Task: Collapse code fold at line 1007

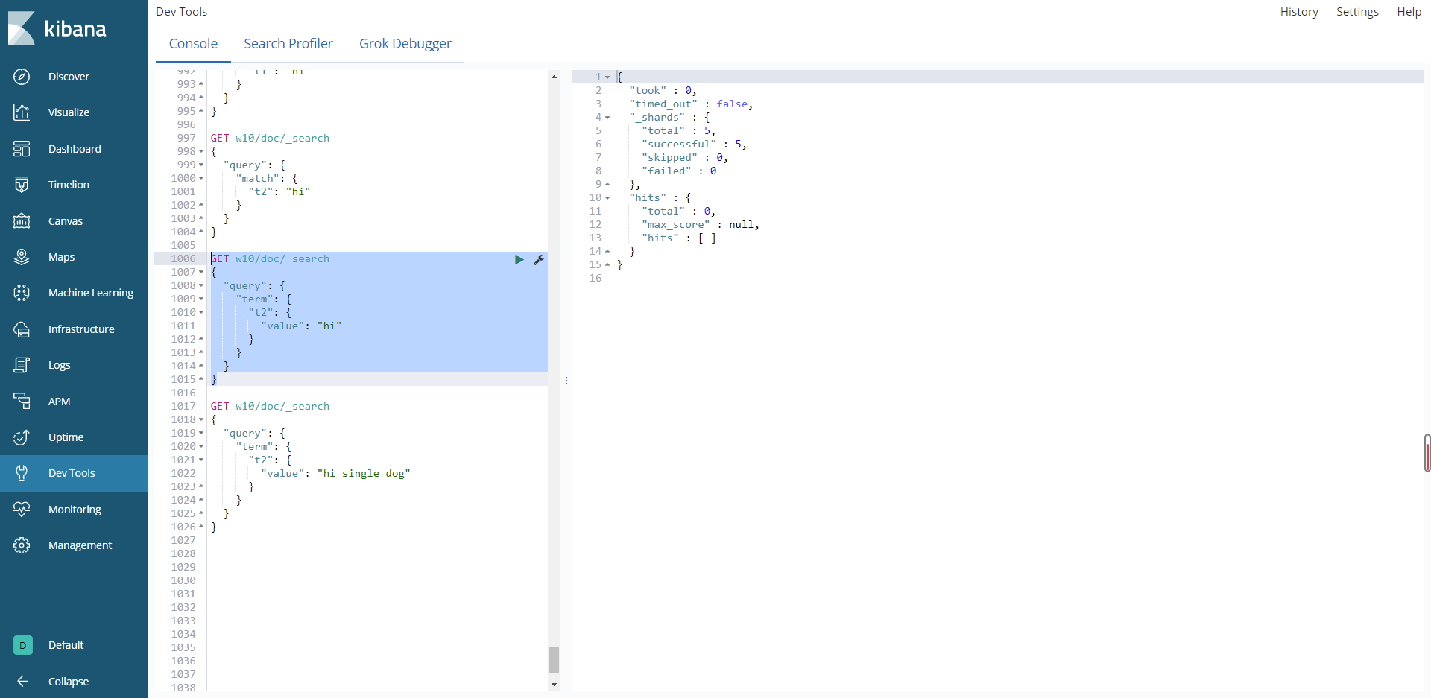Action: [x=201, y=272]
